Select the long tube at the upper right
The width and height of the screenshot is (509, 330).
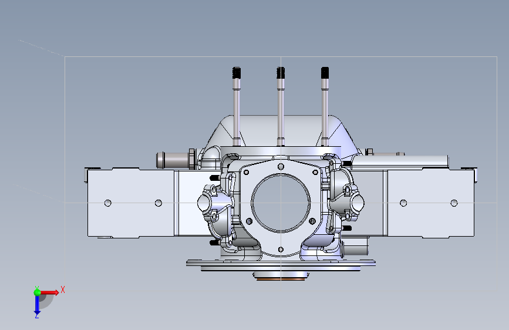(x=400, y=161)
